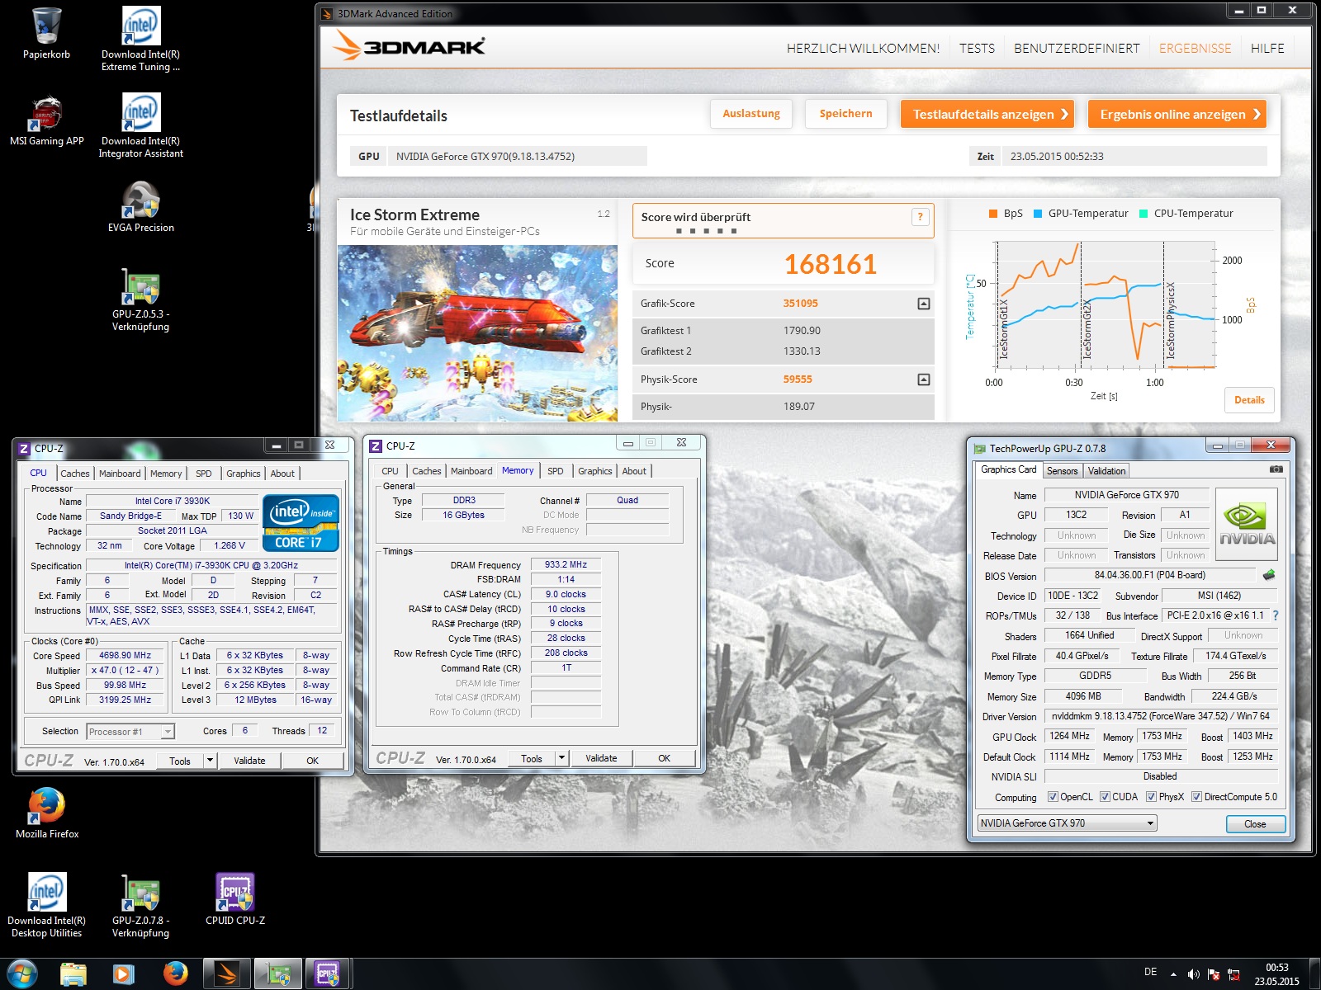This screenshot has width=1321, height=990.
Task: Click the blue GPU-Temperatur legend swatch
Action: 1038,214
